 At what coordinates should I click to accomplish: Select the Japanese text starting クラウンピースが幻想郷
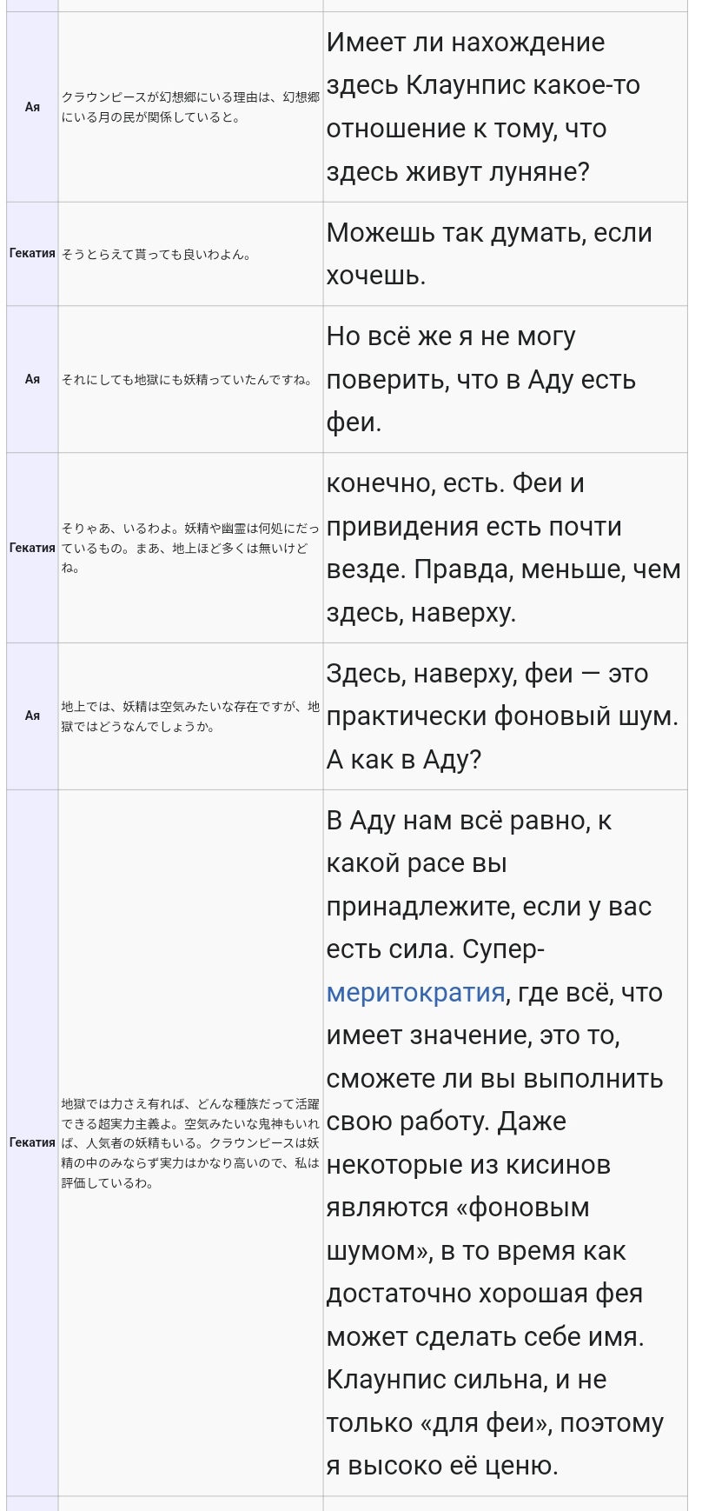[x=190, y=107]
